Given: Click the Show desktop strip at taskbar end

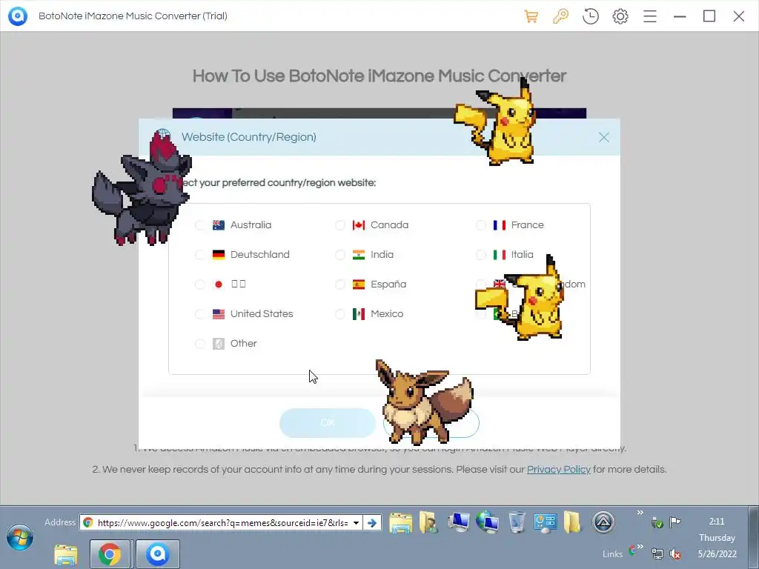Looking at the screenshot, I should click(x=754, y=538).
